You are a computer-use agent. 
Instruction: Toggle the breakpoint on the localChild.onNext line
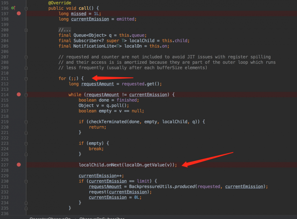18,165
